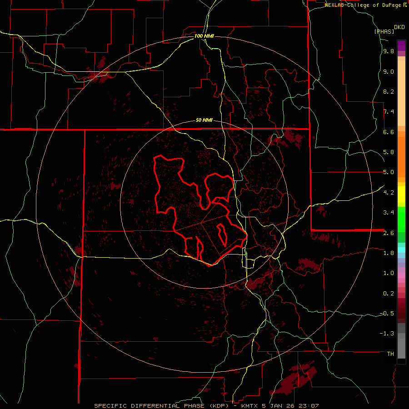Click the "100 NMI" range ring label
Viewport: 409px width, 409px height.
tap(204, 36)
